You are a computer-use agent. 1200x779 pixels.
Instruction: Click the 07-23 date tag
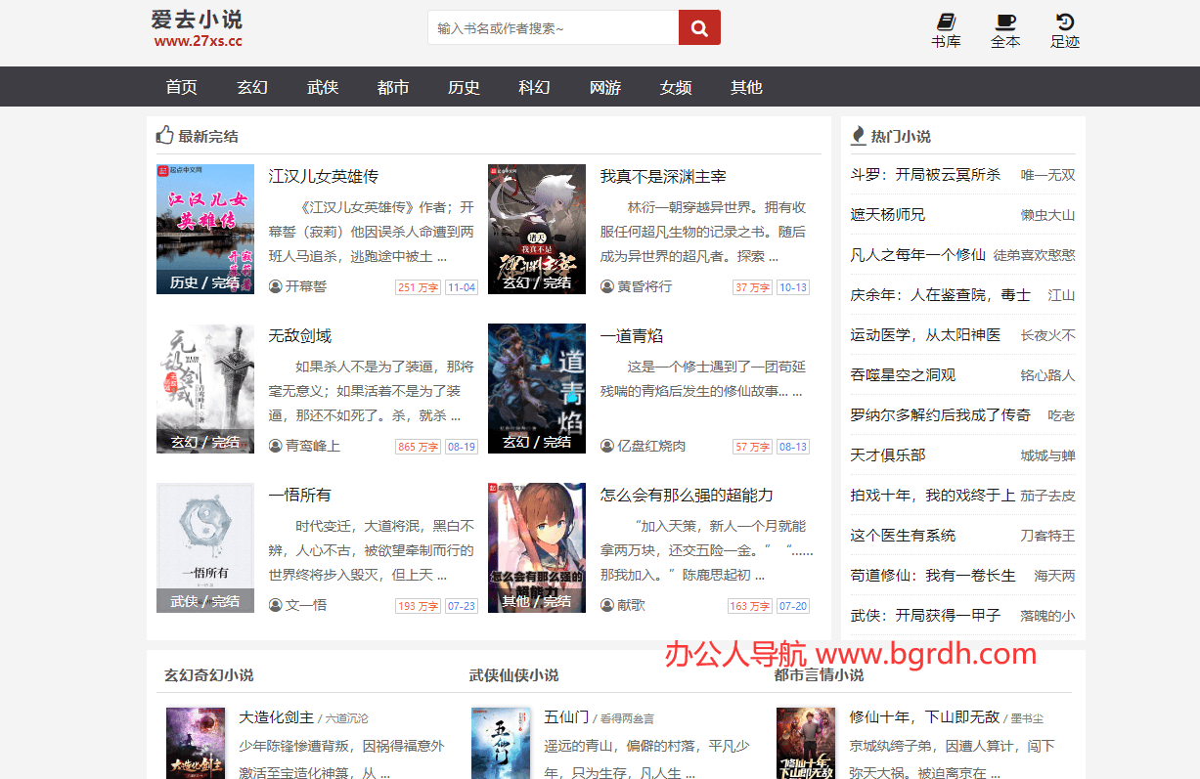point(462,606)
